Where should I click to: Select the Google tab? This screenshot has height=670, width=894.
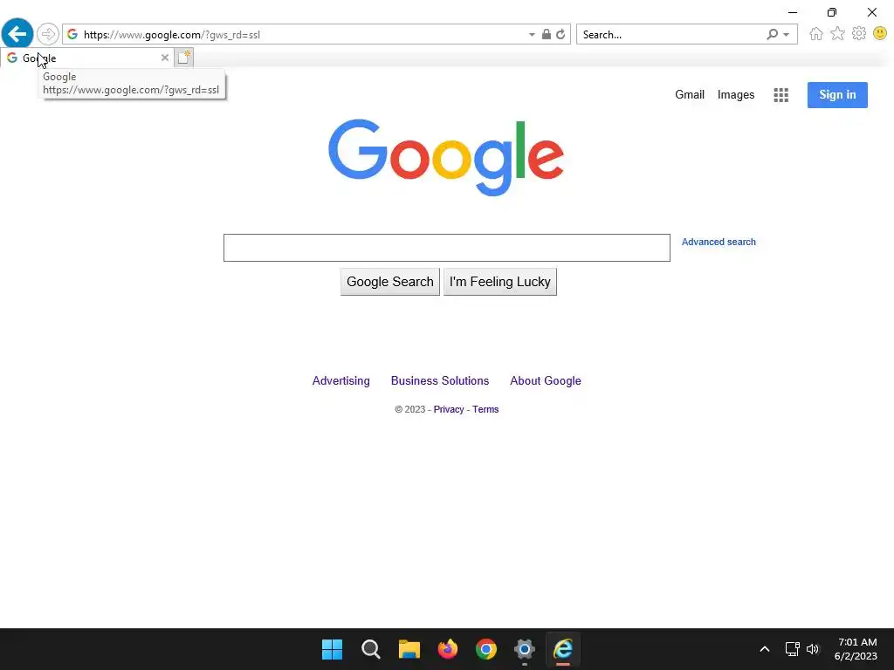[87, 58]
